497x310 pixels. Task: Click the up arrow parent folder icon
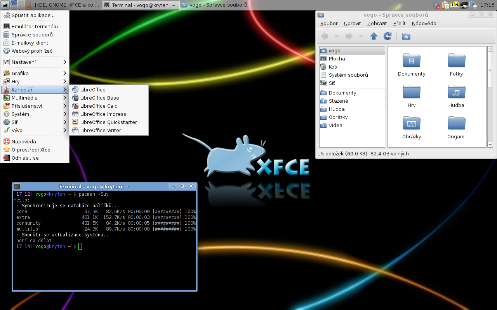click(374, 36)
